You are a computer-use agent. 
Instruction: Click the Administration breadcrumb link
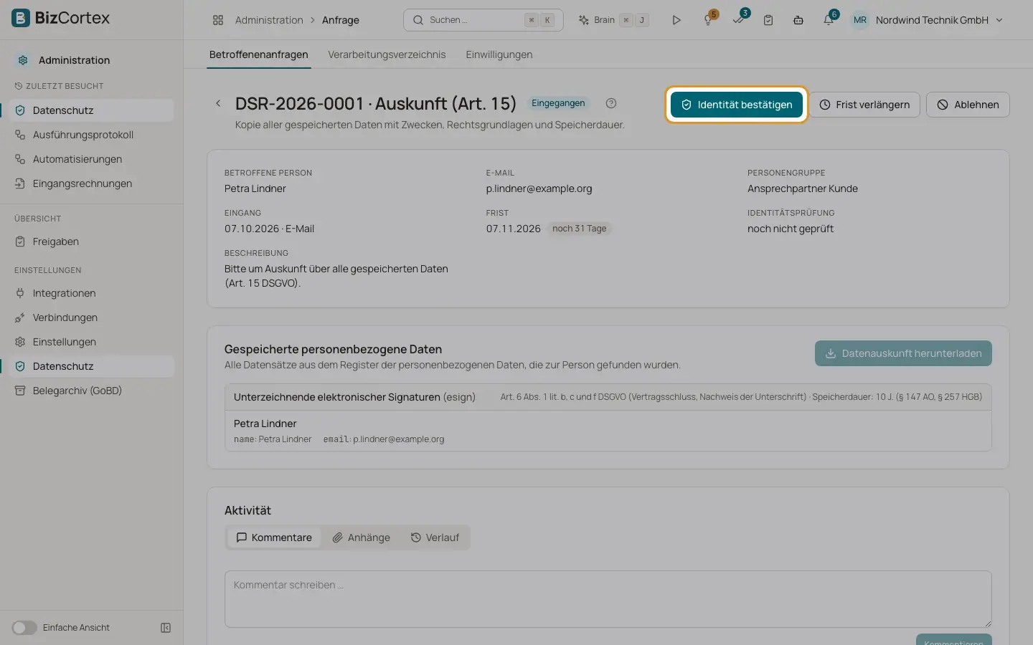click(269, 20)
